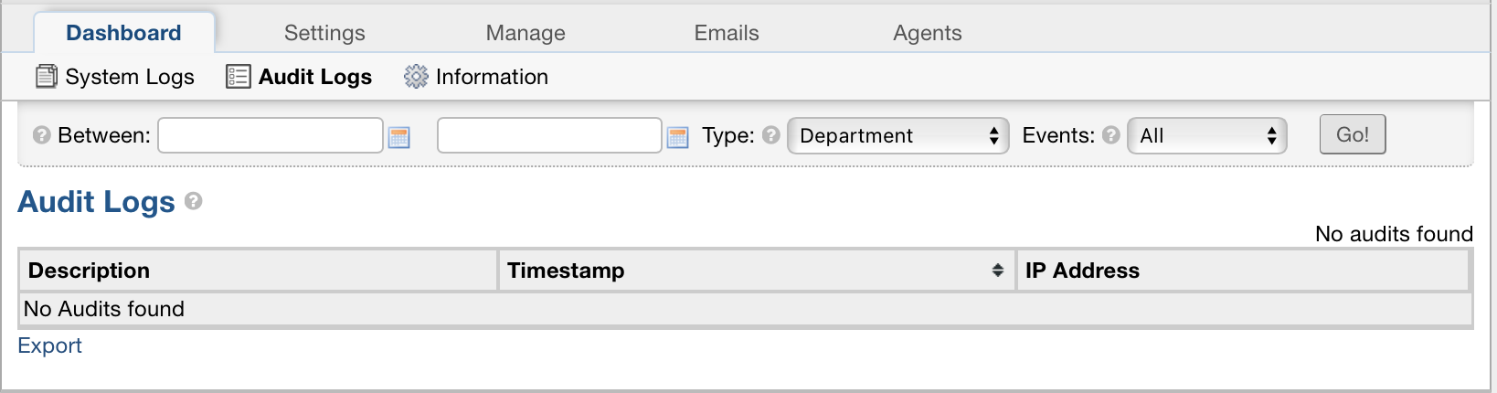Click the help icon beside Between
1497x393 pixels.
(x=41, y=135)
